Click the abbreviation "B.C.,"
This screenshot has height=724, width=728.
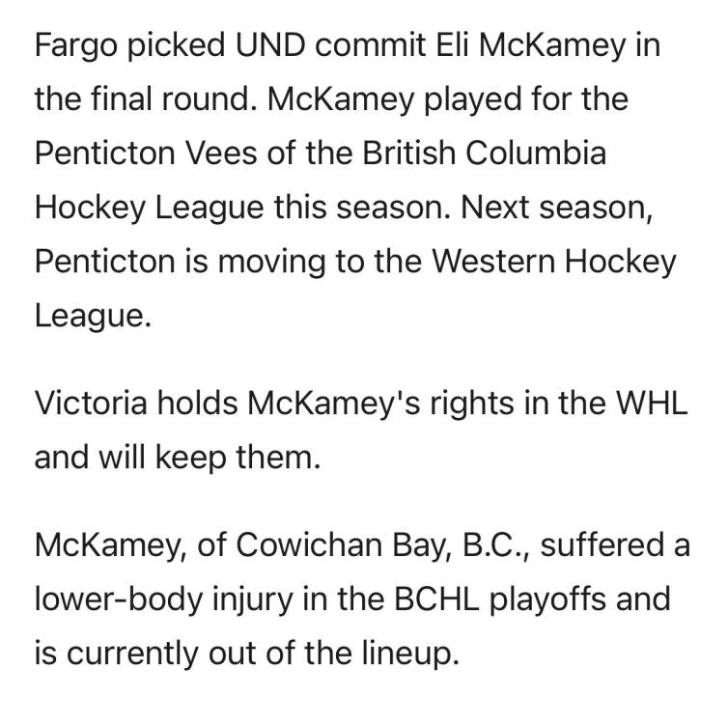coord(496,544)
